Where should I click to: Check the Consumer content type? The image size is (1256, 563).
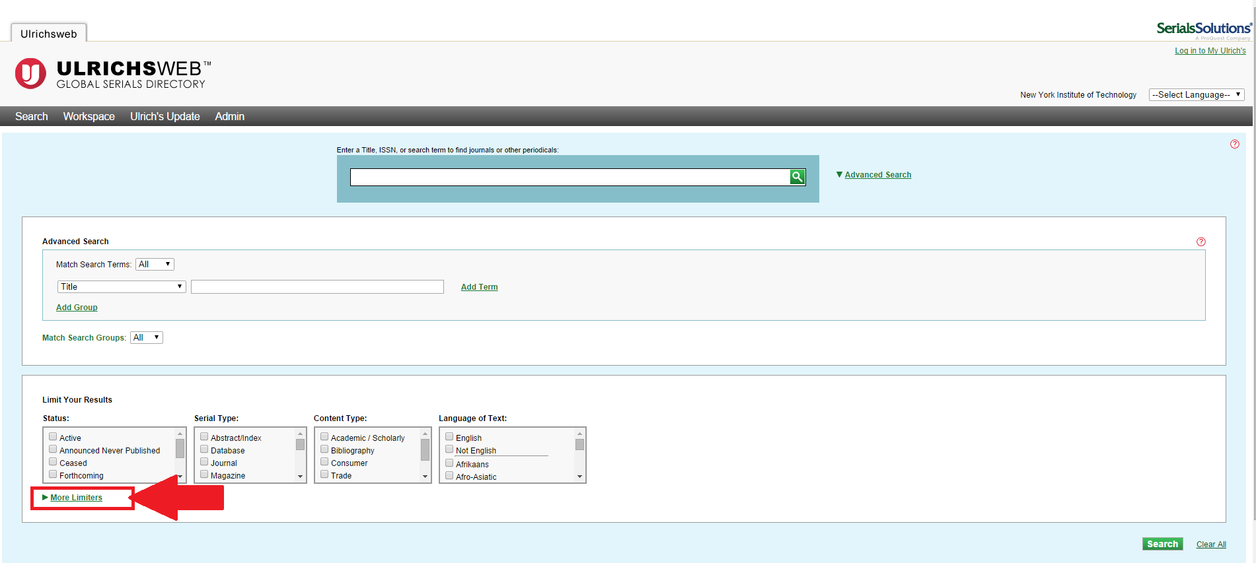pos(324,461)
